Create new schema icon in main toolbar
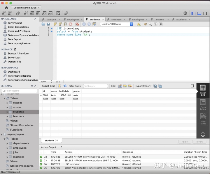Image resolution: width=210 pixels, height=174 pixels. tap(26, 13)
